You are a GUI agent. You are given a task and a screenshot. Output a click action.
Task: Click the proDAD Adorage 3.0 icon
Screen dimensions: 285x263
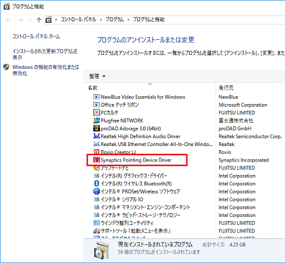coord(96,128)
